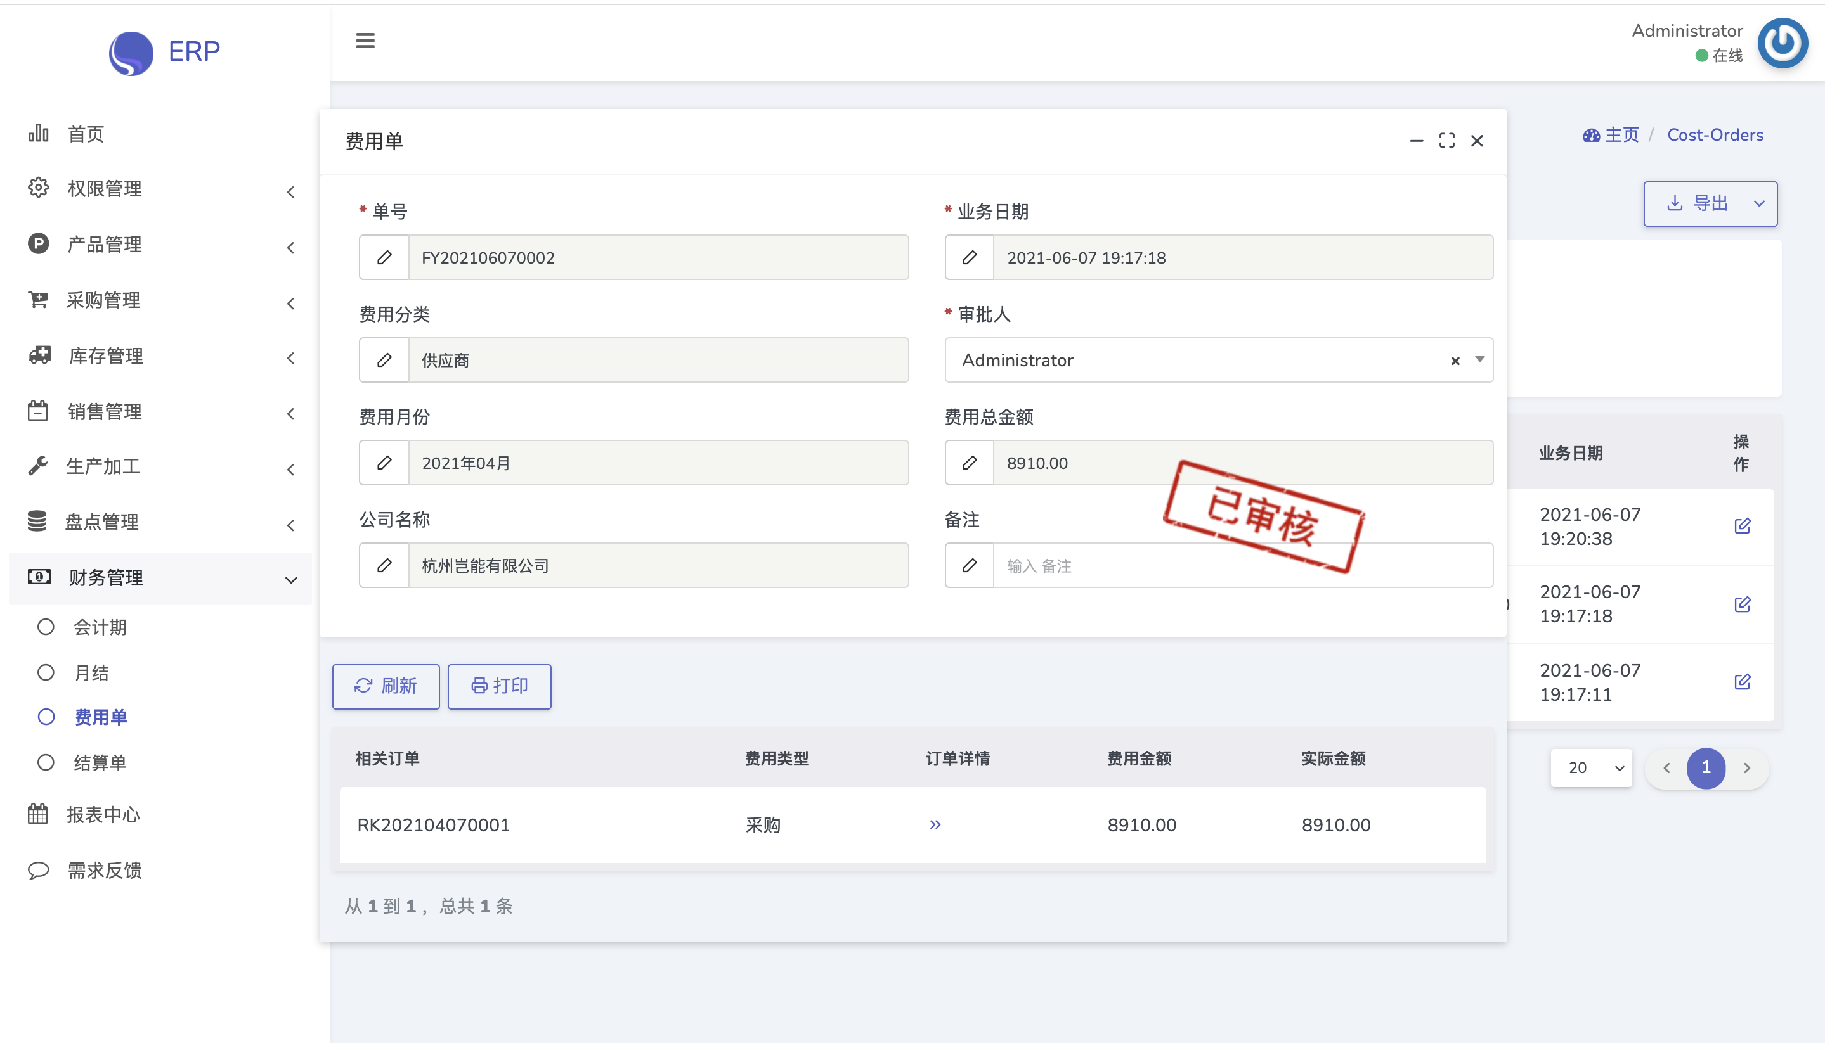The height and width of the screenshot is (1043, 1825).
Task: Go to next page arrow in pagination
Action: [x=1747, y=768]
